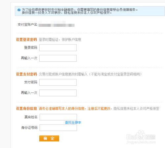165x148 pixels.
Task: Click into the 真实姓名 text box
Action: pyautogui.click(x=58, y=117)
